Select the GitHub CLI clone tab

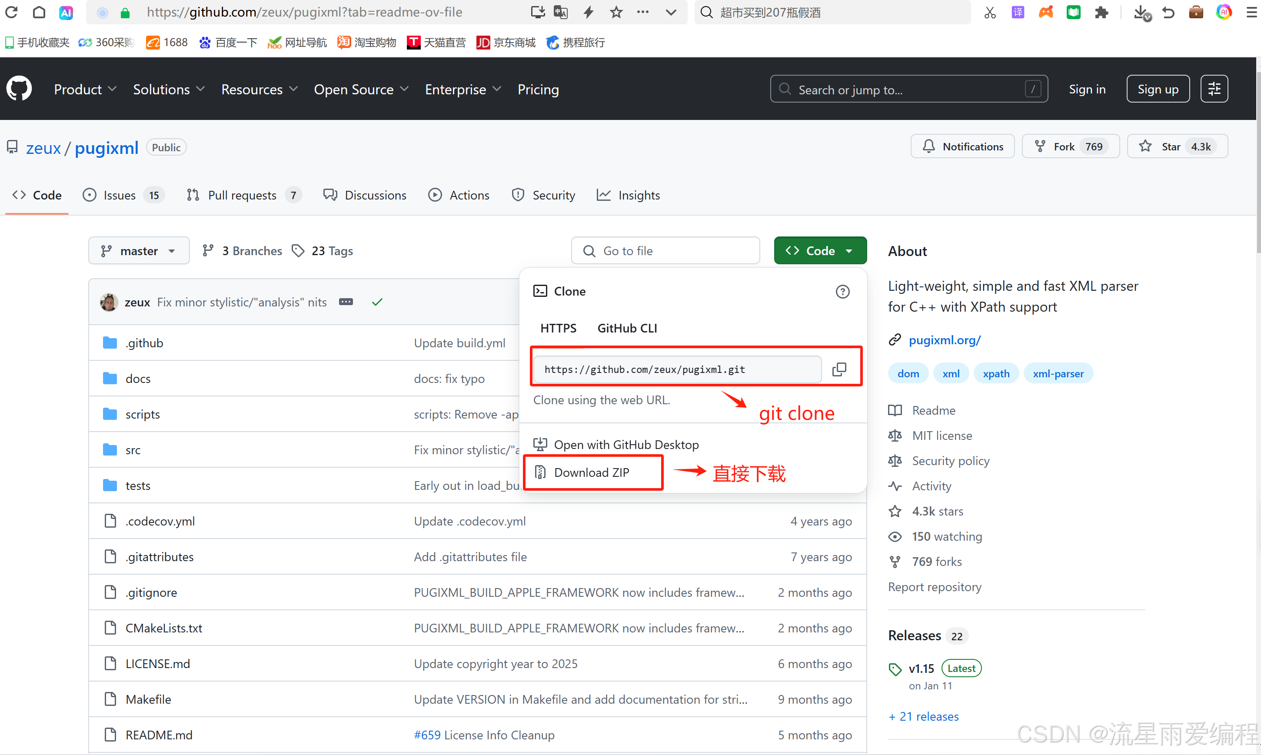tap(627, 328)
